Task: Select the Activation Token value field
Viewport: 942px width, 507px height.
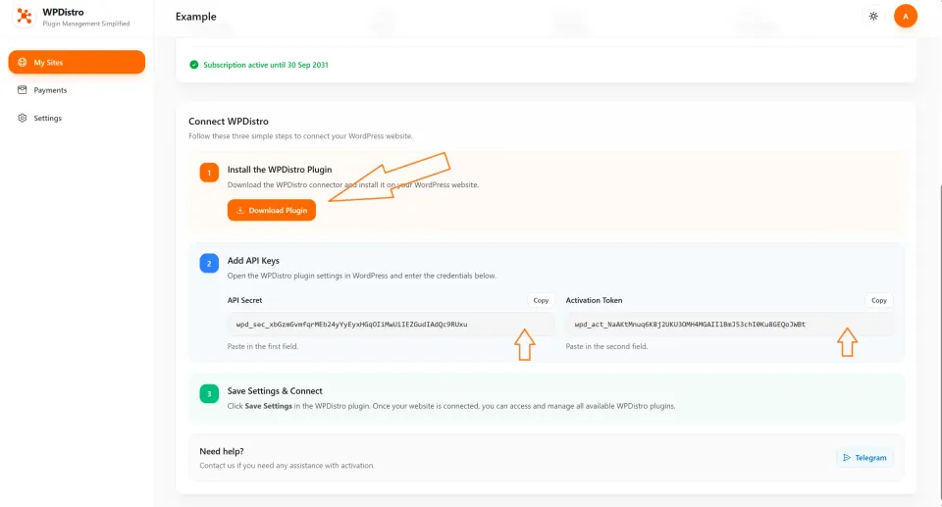Action: pyautogui.click(x=729, y=325)
